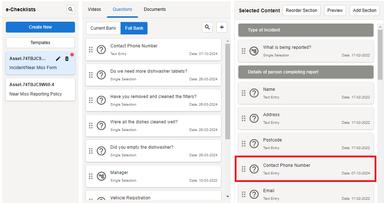
Task: Switch to Current Bank view
Action: (x=103, y=28)
